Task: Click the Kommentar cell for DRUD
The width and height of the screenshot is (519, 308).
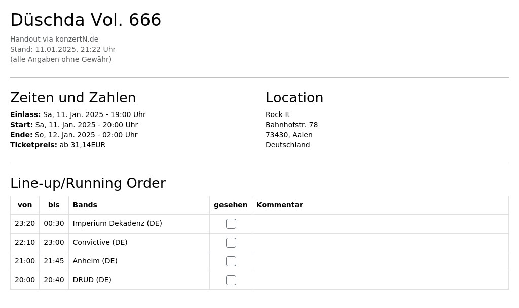Action: point(380,280)
